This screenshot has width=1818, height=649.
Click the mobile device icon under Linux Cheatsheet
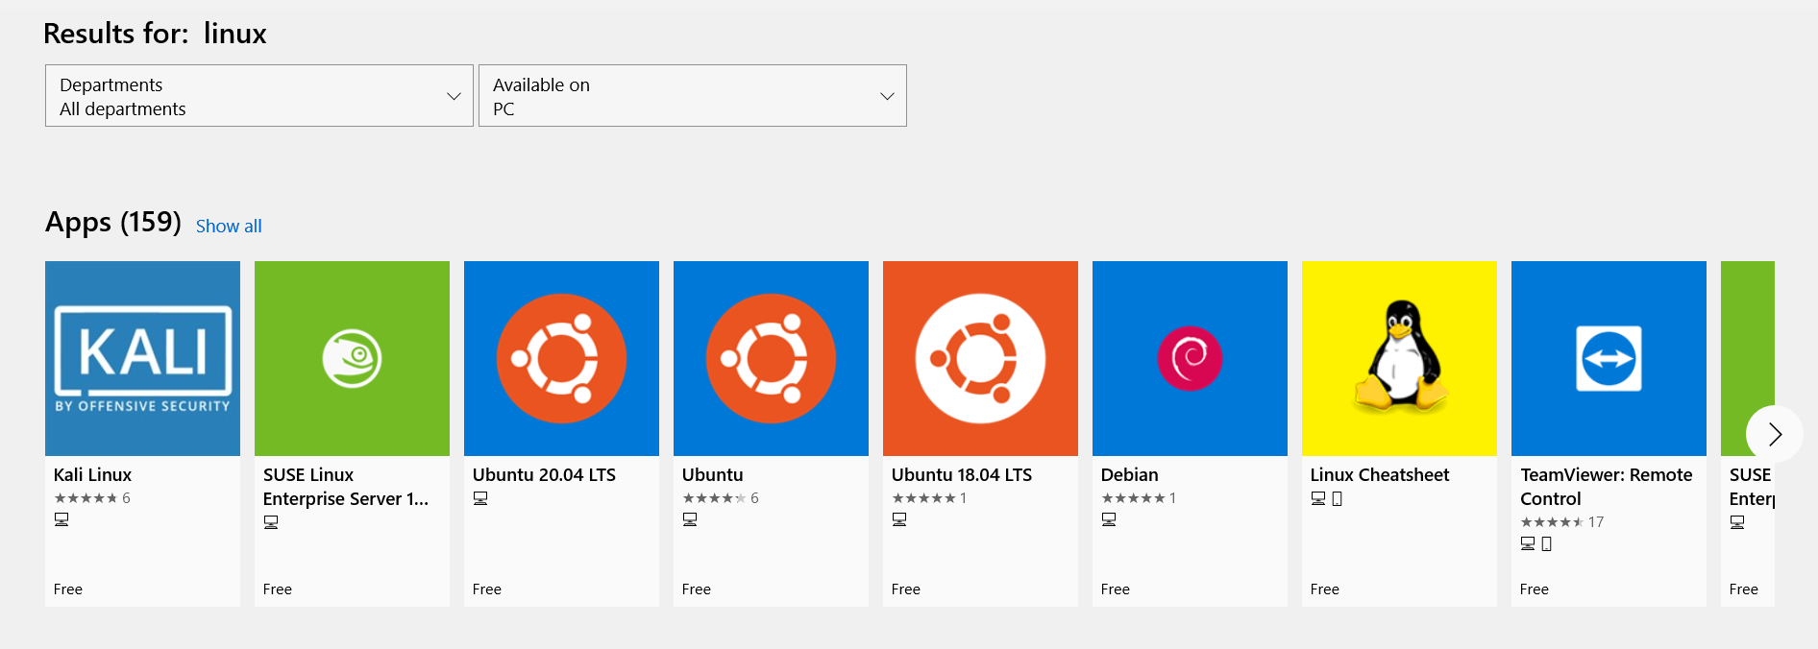tap(1337, 498)
